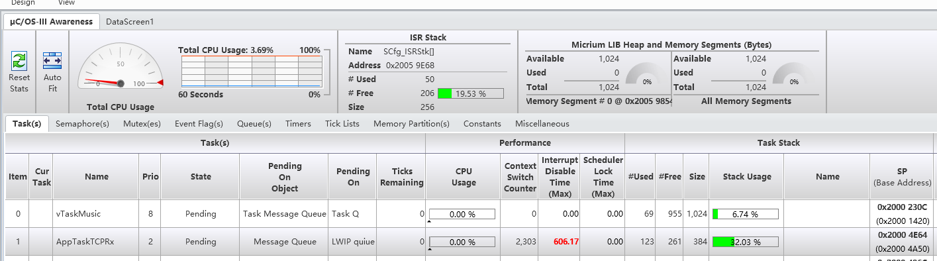Screen dimensions: 937x261
Task: Click the vTaskMusic stack usage bar
Action: pyautogui.click(x=745, y=214)
